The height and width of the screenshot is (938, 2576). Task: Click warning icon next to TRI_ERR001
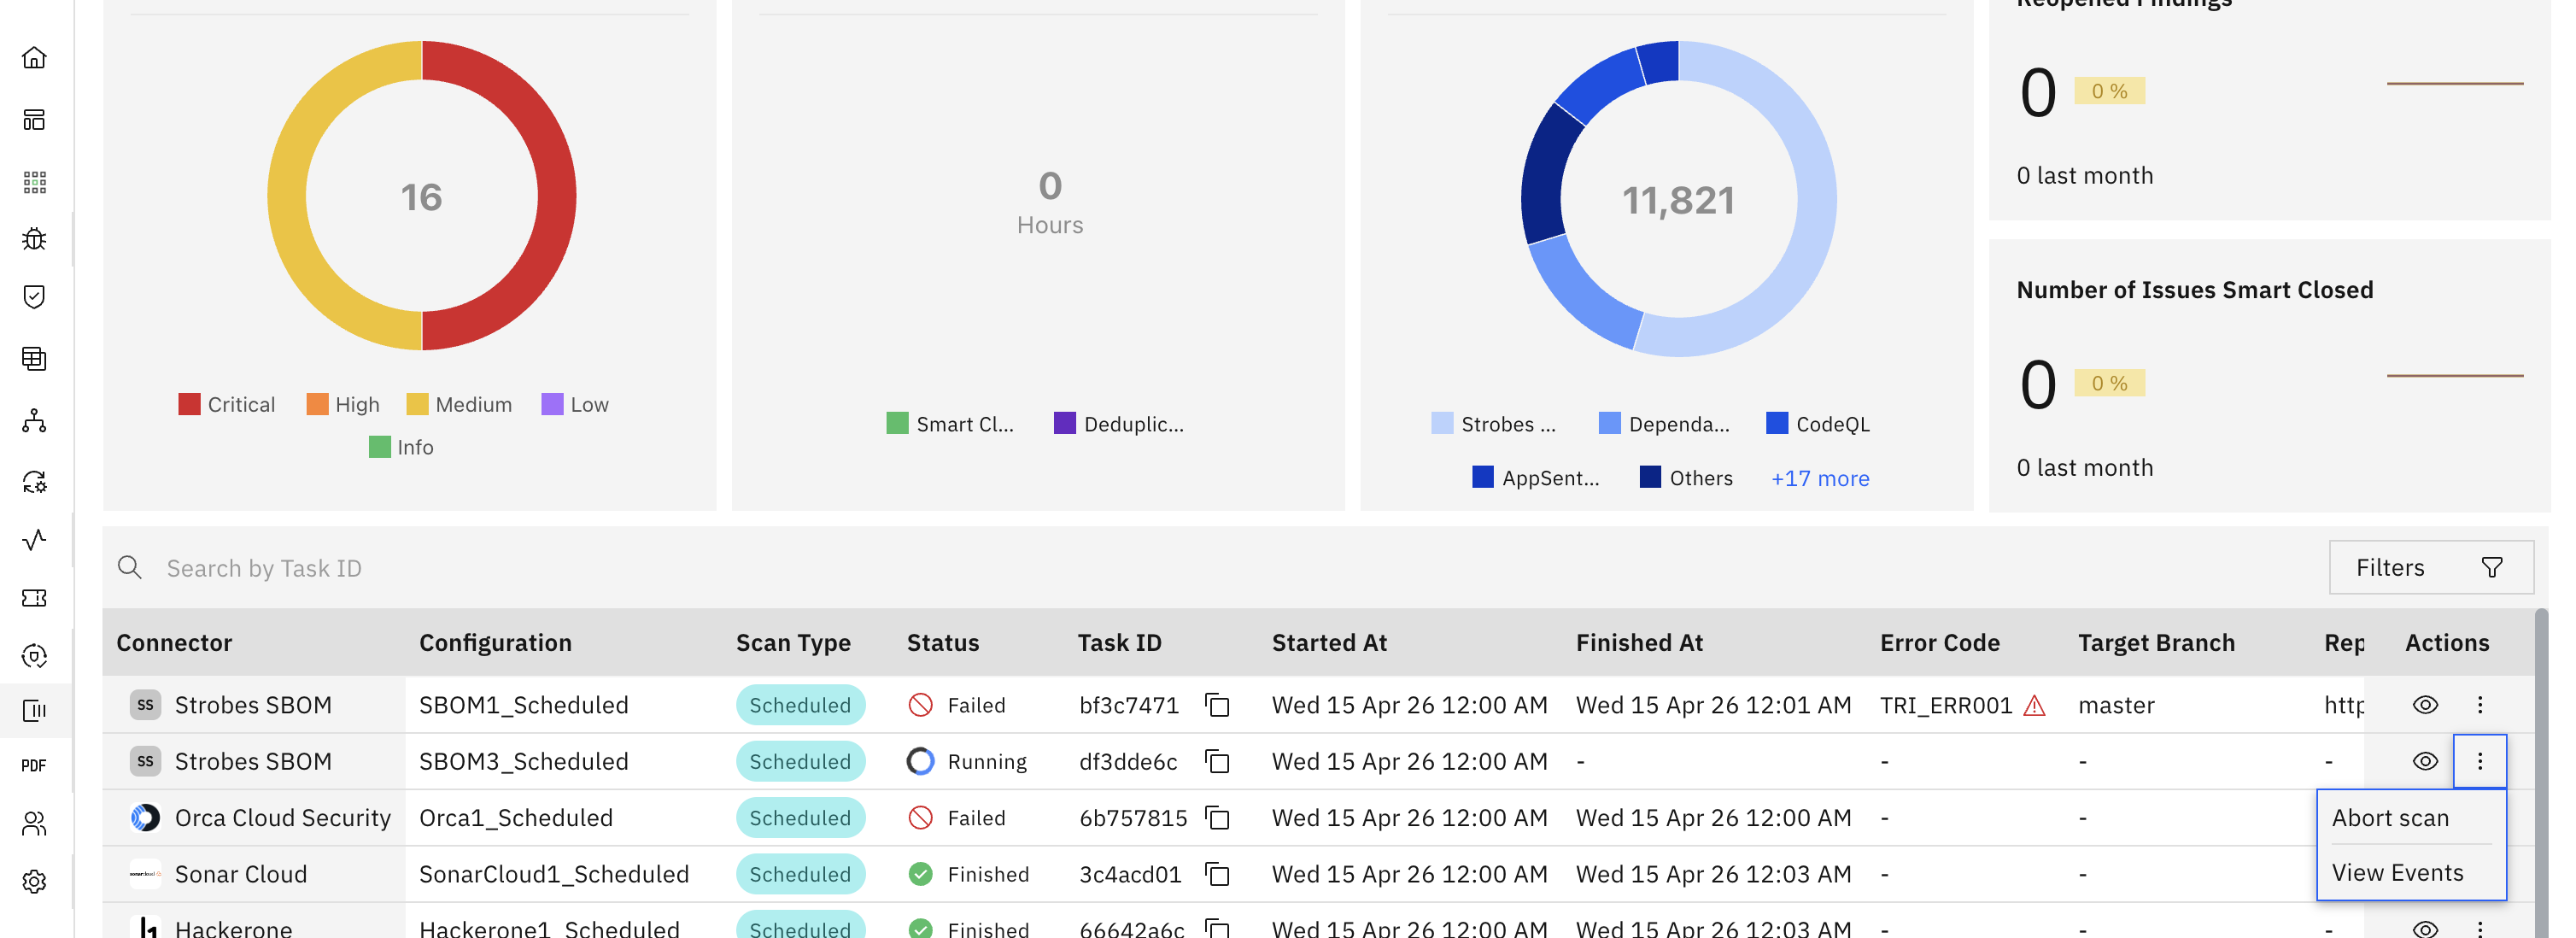2033,706
